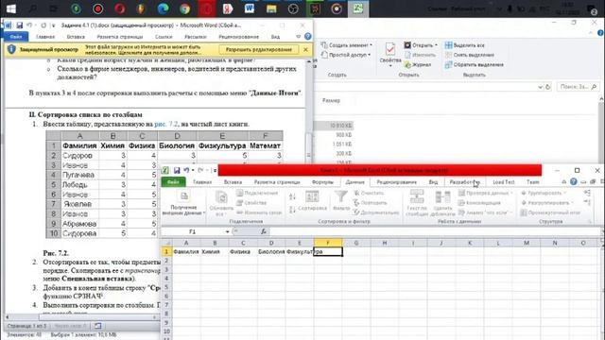
Task: Click Reapply filter in Excel ribbon
Action: 371,203
